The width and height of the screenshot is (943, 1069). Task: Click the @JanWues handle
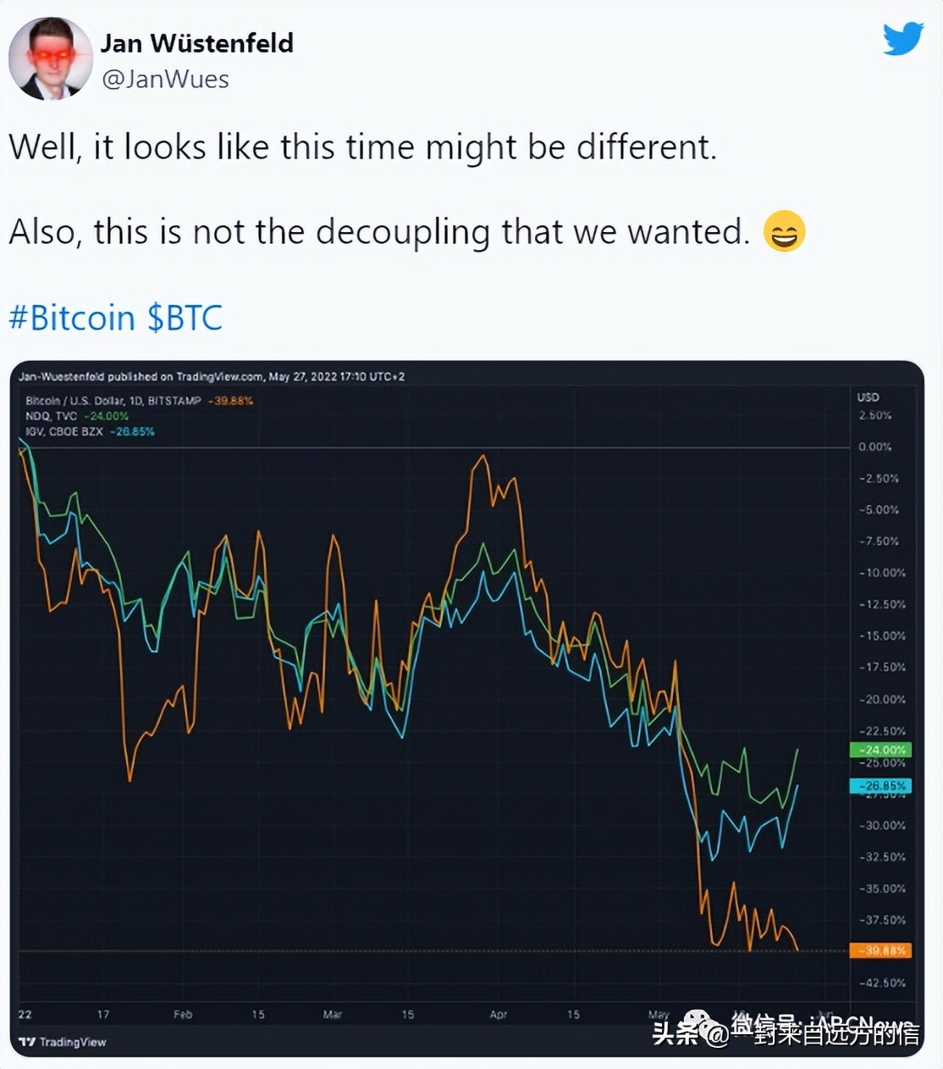[165, 80]
